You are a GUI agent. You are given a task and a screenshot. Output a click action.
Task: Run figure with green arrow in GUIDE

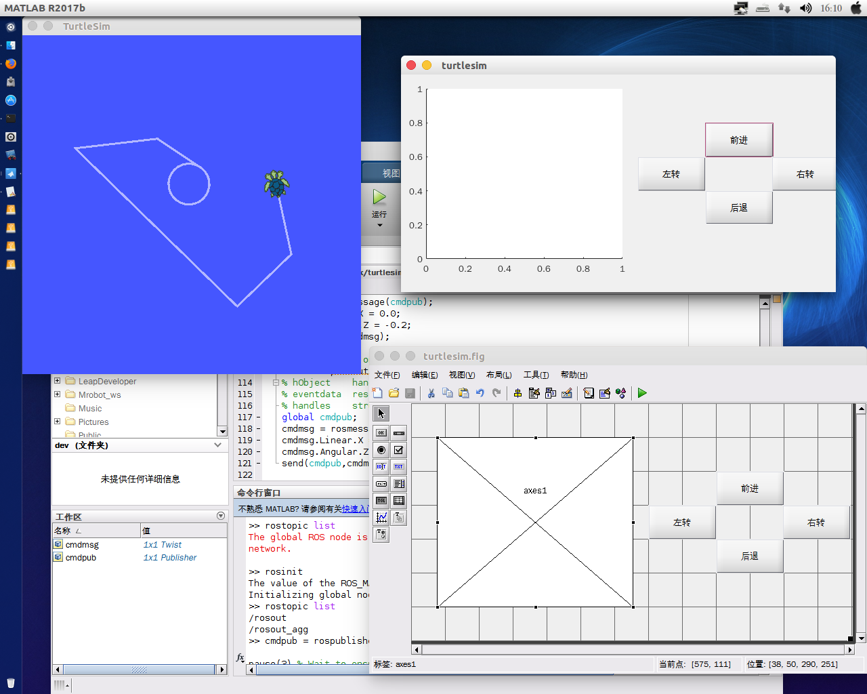(x=642, y=393)
